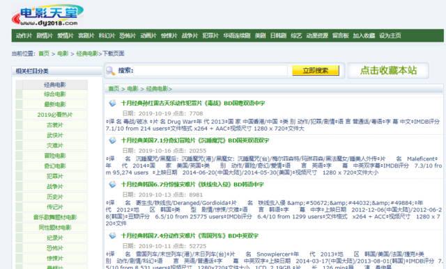446x269 pixels.
Task: Select 历史片 in the sidebar
Action: point(55,197)
